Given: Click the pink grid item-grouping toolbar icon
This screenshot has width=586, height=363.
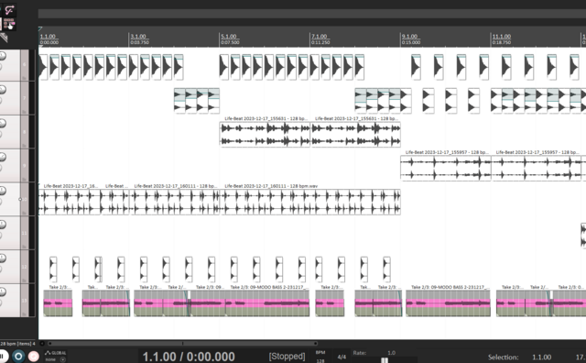Looking at the screenshot, I should click(x=9, y=24).
